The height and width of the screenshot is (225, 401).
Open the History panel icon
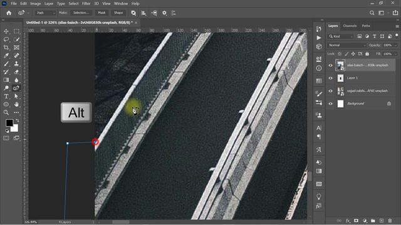point(319,29)
